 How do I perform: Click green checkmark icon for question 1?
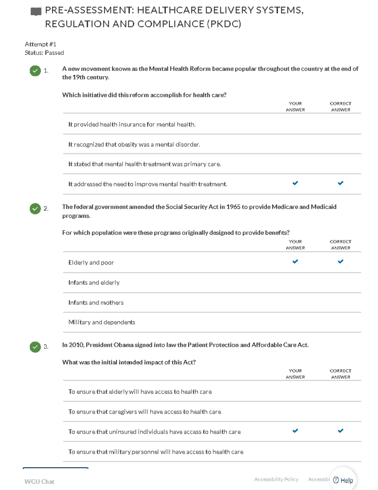click(x=35, y=71)
